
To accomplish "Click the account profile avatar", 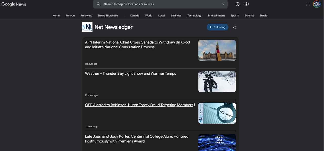I will point(317,4).
